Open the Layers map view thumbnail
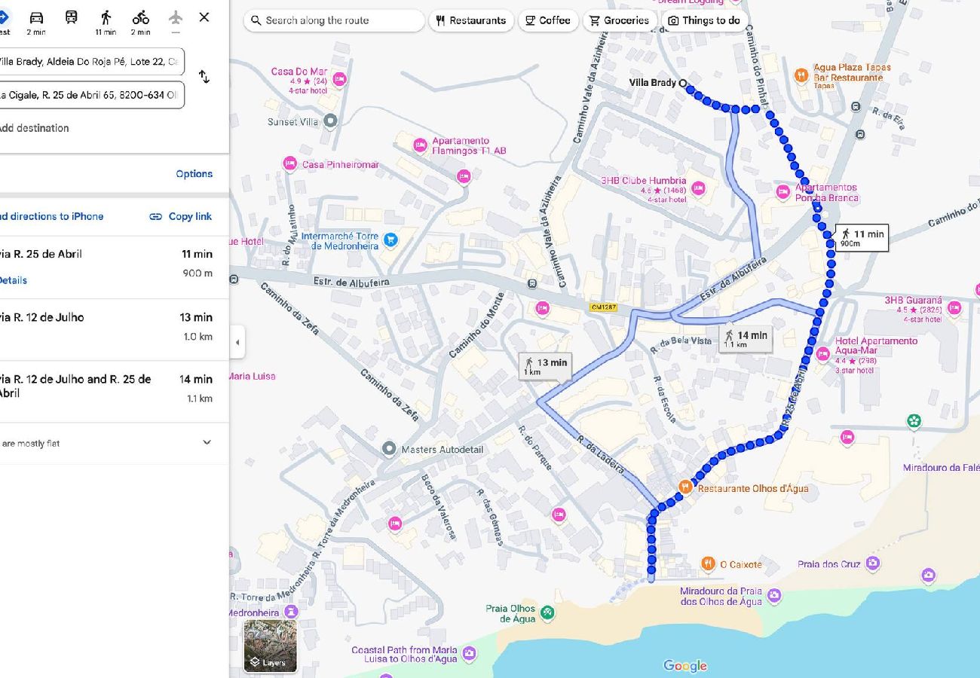980x678 pixels. point(270,646)
